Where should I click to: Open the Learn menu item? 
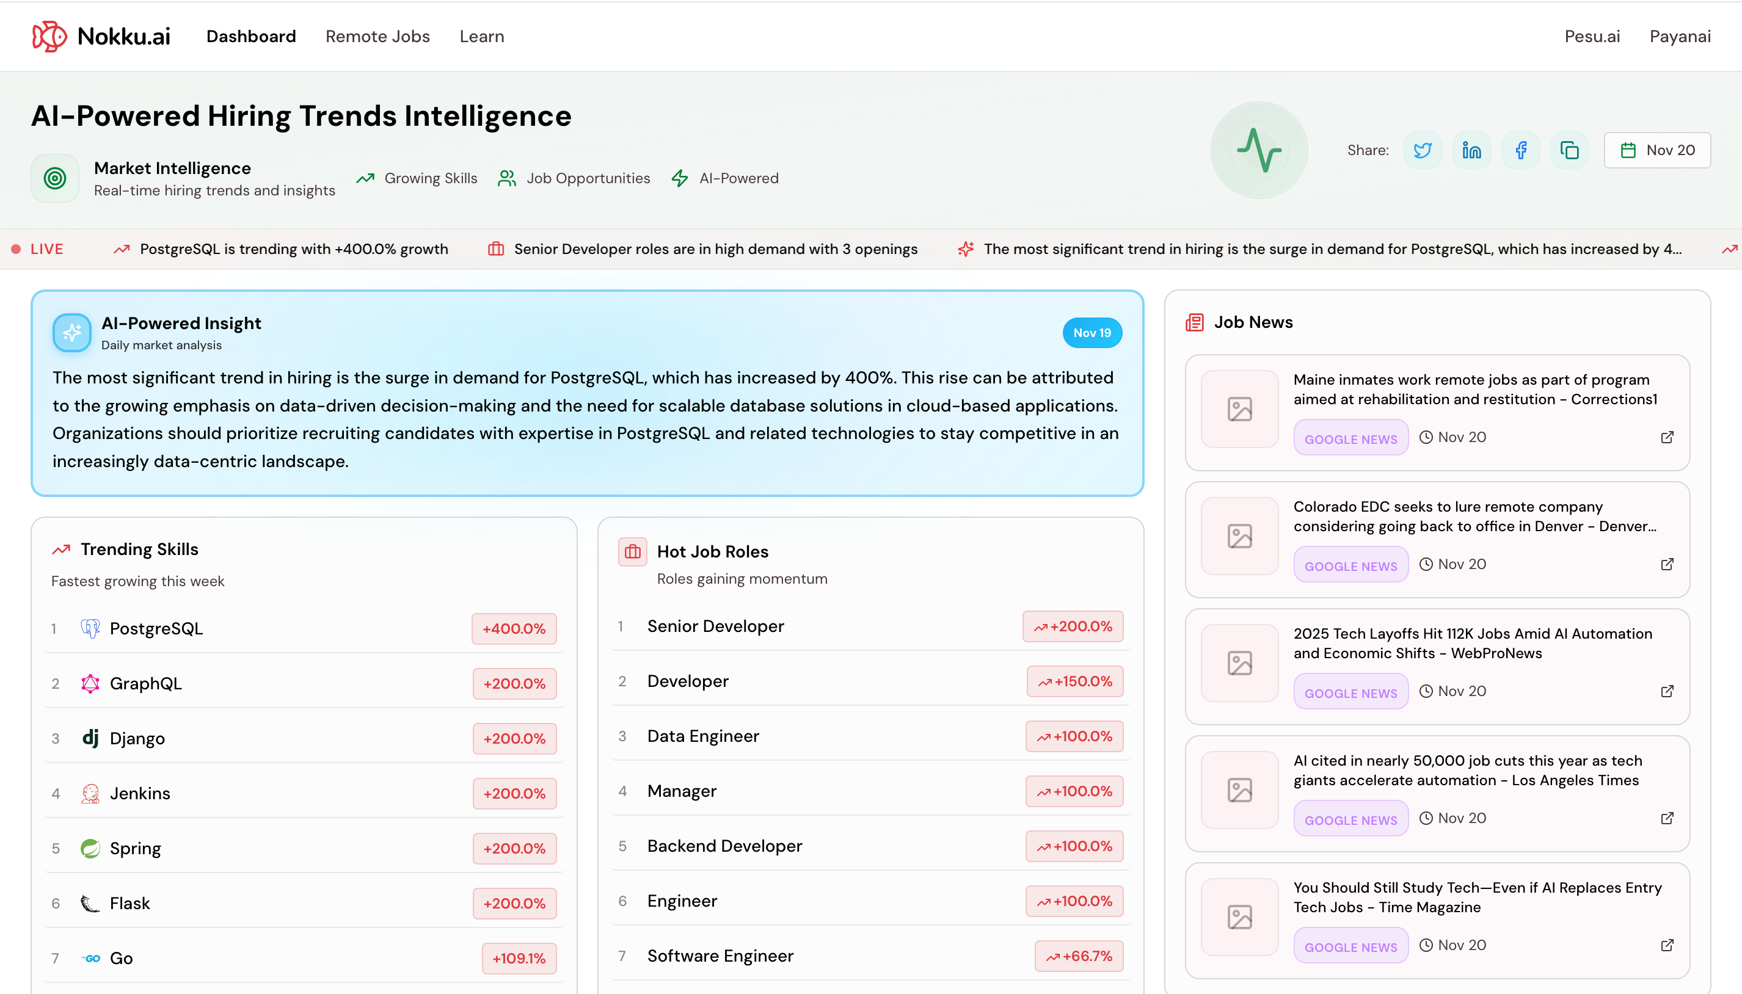(481, 36)
